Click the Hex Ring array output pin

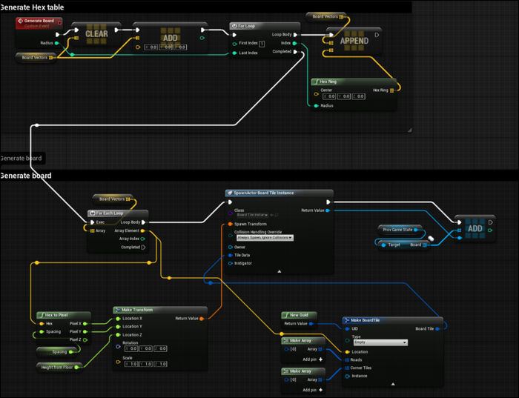[x=392, y=90]
